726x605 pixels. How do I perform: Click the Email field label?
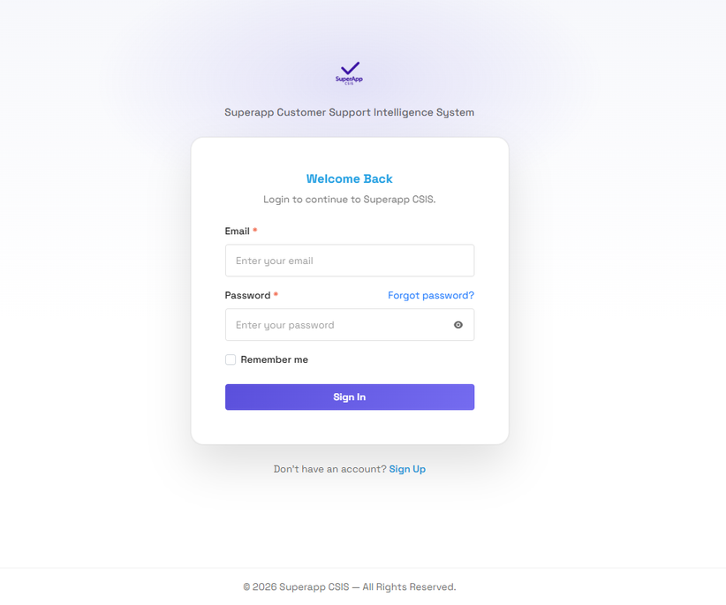click(x=237, y=231)
